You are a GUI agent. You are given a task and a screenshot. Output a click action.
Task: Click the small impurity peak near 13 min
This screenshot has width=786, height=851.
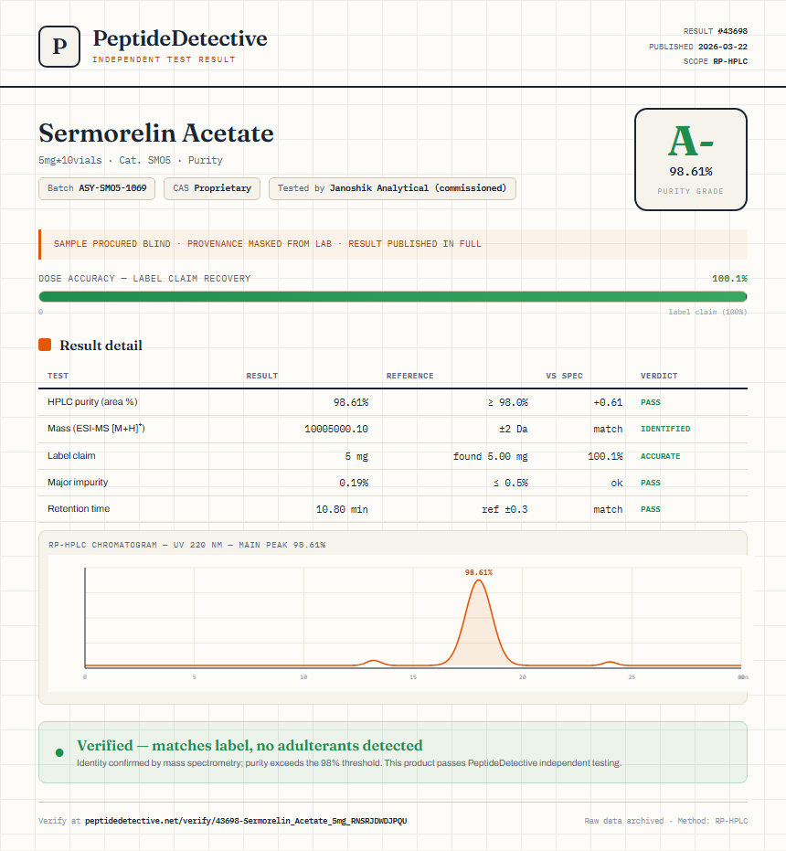374,663
